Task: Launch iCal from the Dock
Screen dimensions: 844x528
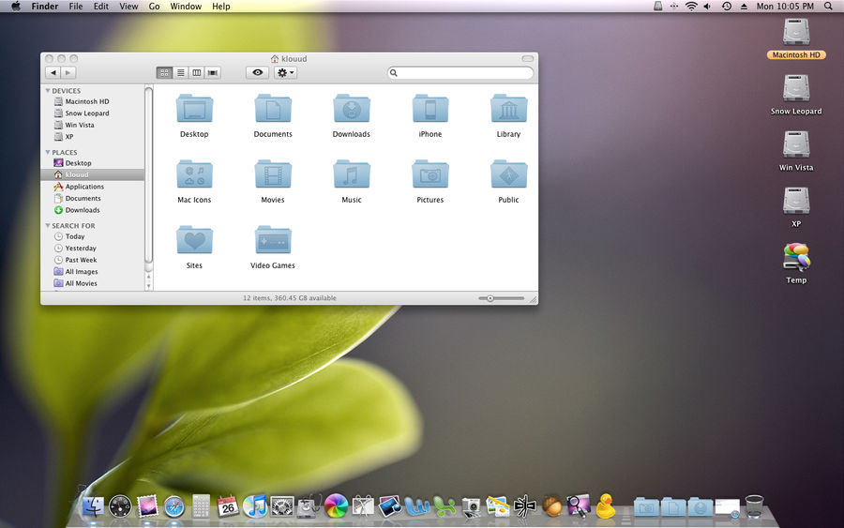Action: click(228, 506)
